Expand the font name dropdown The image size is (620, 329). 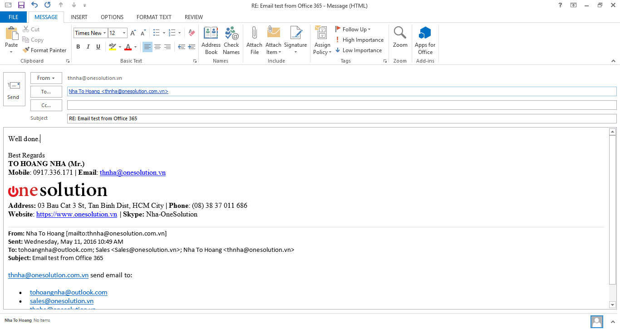pos(105,33)
